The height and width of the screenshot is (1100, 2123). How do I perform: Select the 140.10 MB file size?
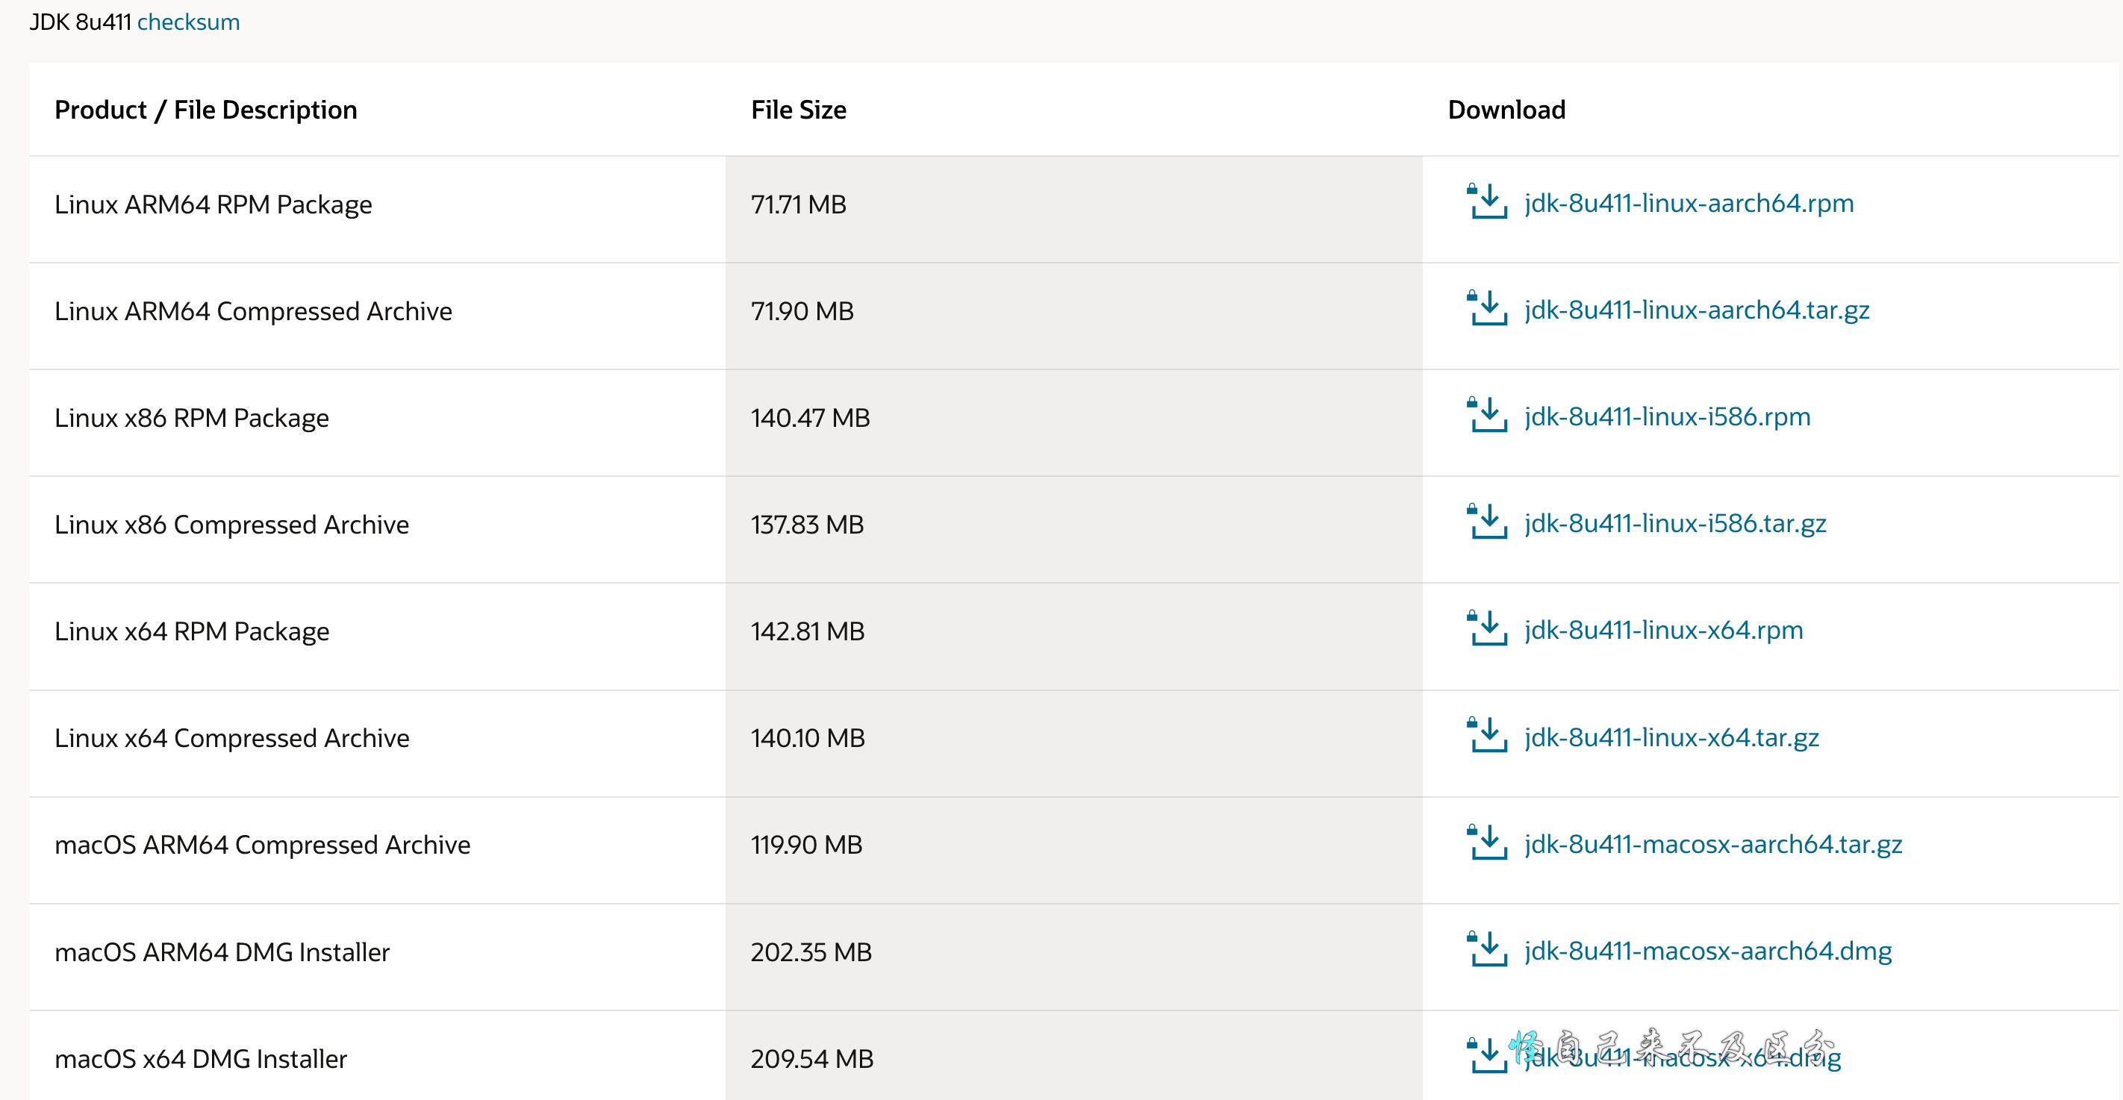(x=808, y=737)
